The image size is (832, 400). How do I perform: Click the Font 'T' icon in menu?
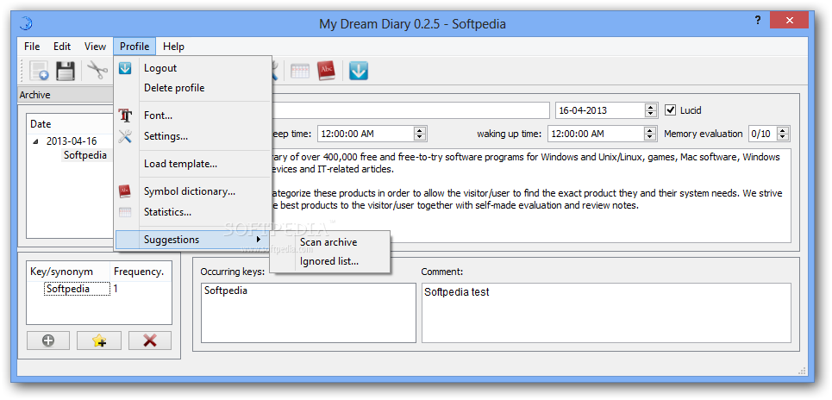[x=125, y=116]
